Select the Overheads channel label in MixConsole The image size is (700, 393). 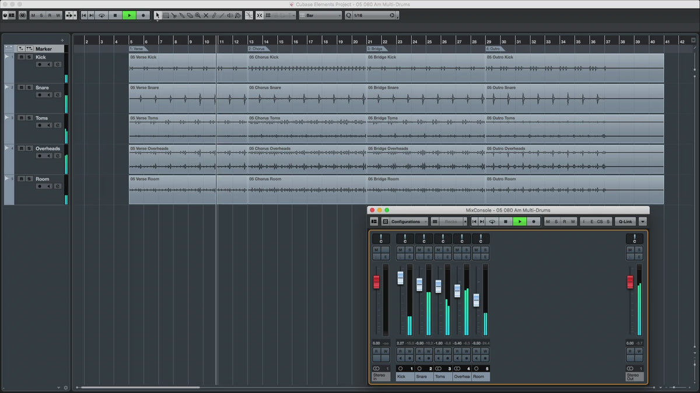462,377
